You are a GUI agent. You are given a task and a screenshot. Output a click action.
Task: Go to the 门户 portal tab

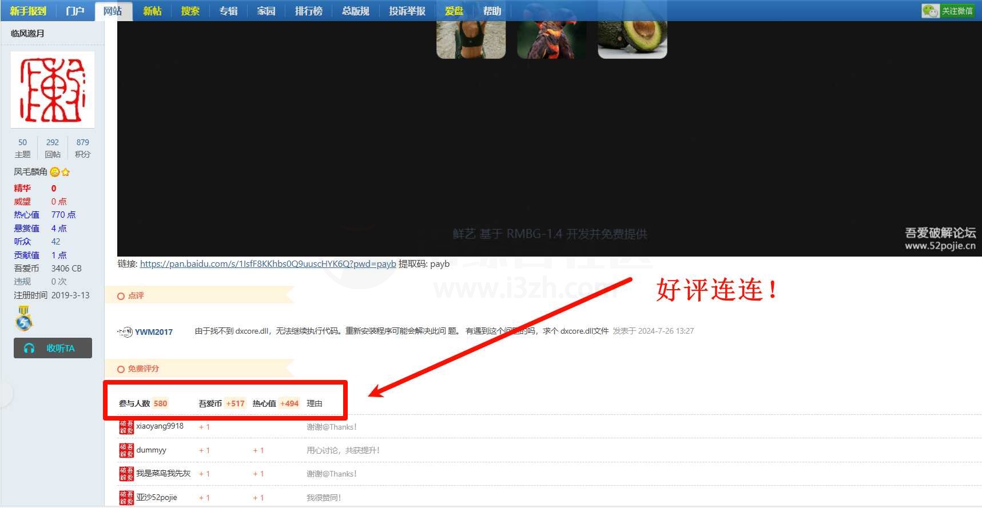point(75,11)
